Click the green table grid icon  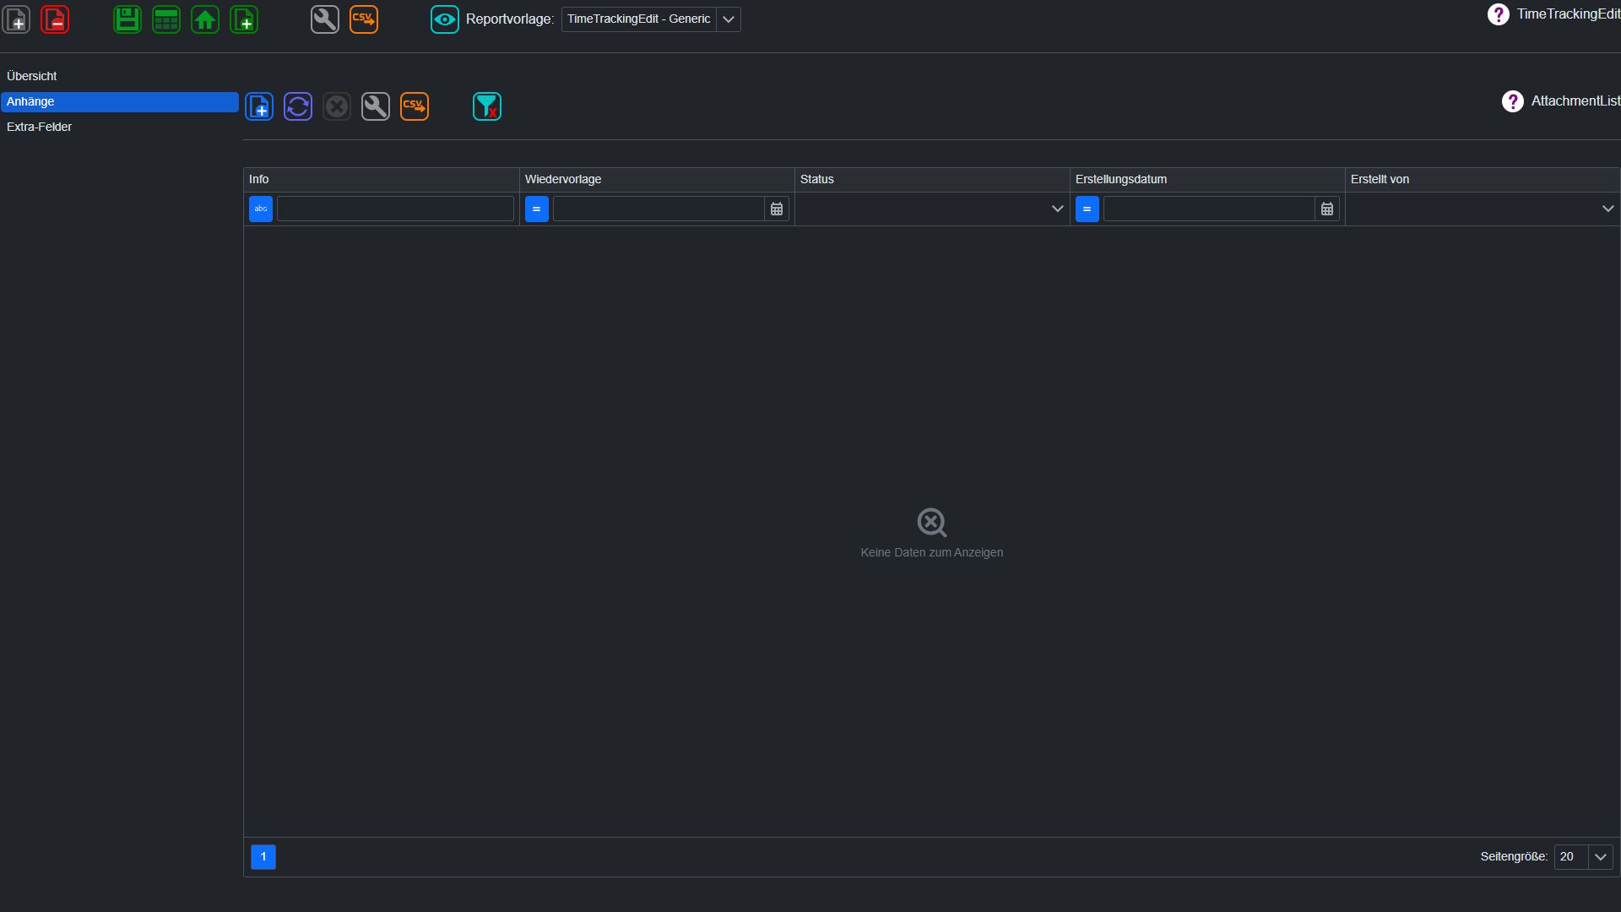(x=166, y=19)
